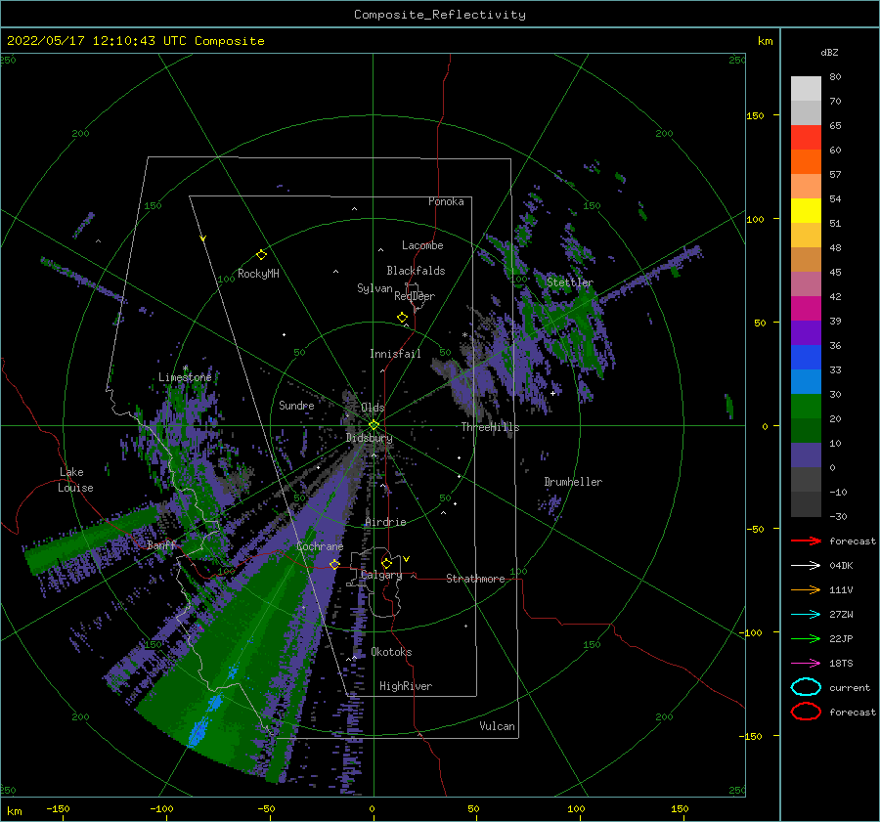Click the magenta 18TS arrow legend icon
880x822 pixels.
[x=806, y=664]
